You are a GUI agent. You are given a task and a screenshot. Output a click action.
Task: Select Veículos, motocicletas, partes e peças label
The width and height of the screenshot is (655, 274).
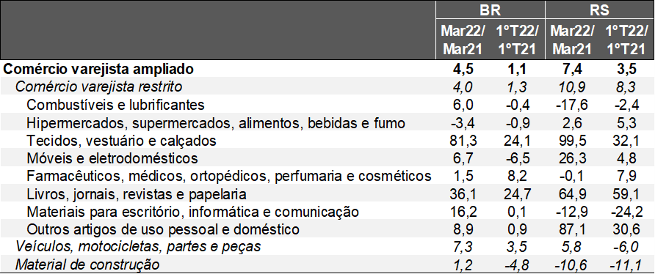(138, 246)
